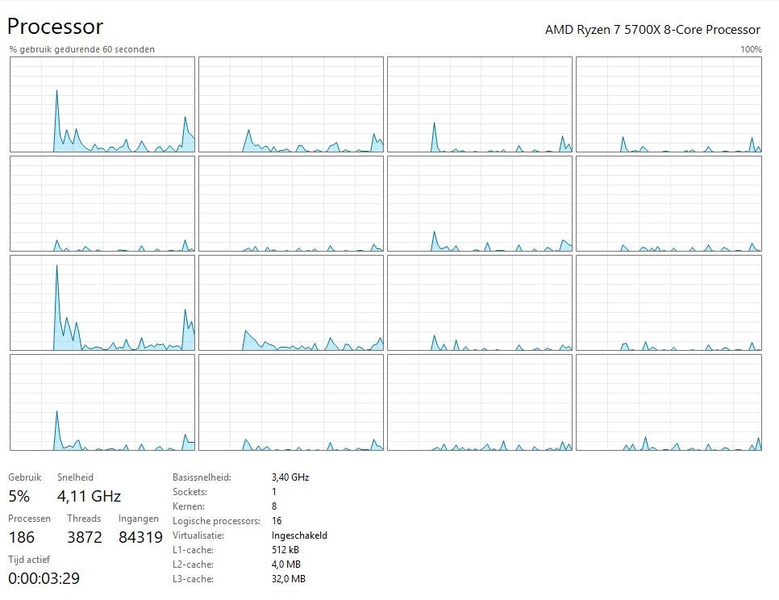Click the "Tijd actief" label
This screenshot has height=600, width=779.
tap(29, 560)
